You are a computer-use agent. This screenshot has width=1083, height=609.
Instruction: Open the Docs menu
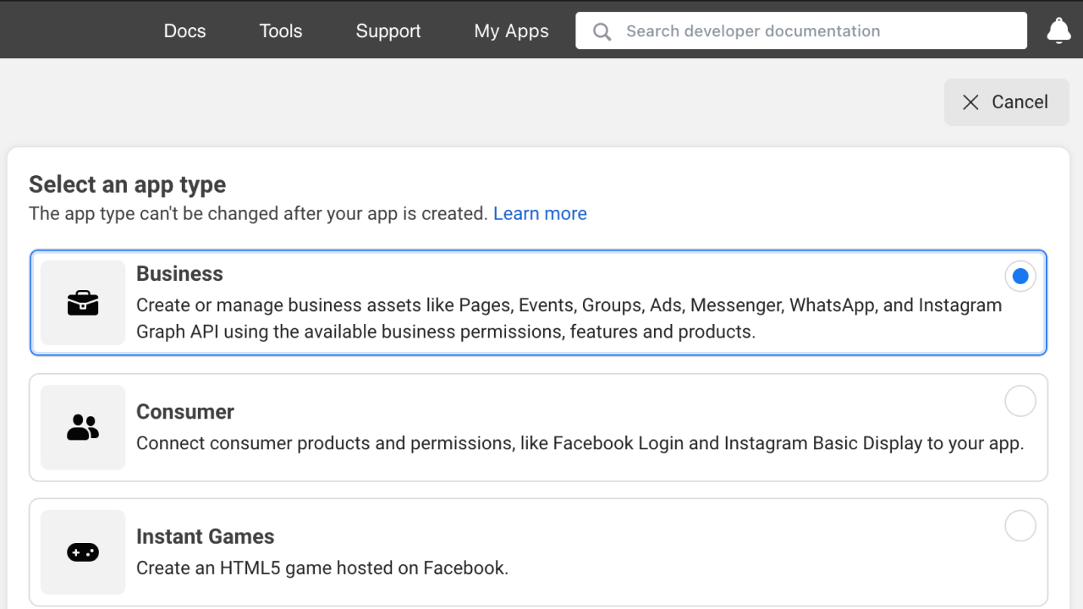point(184,30)
